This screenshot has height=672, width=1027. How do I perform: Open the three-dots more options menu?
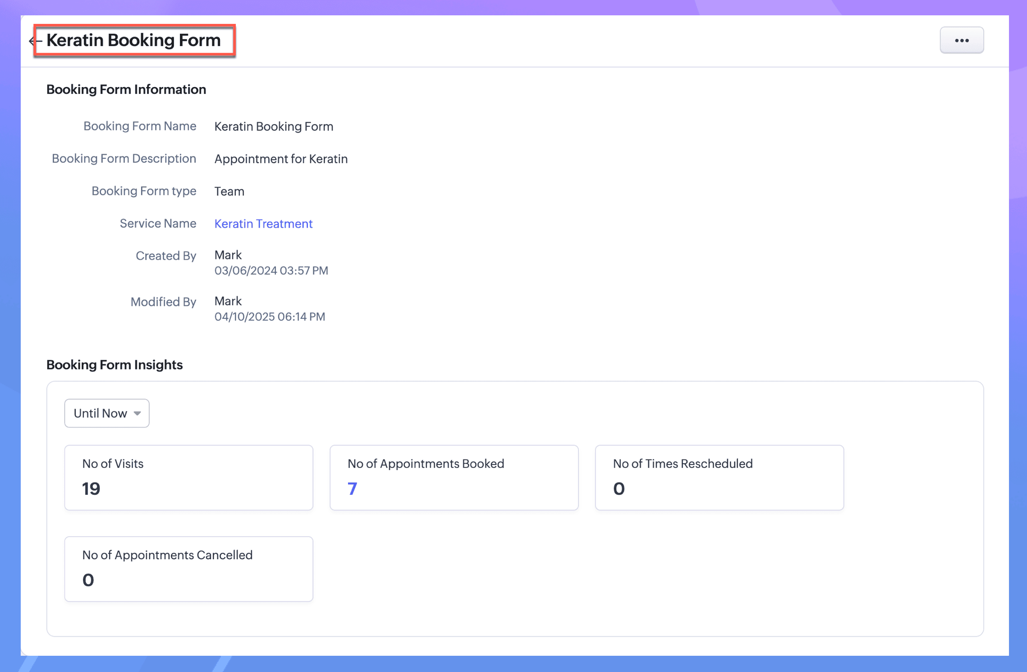pos(961,40)
